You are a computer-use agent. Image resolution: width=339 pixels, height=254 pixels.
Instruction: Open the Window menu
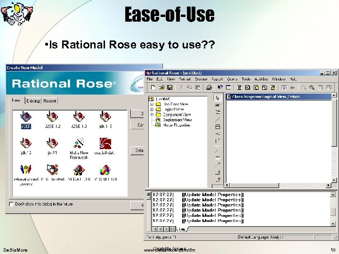(x=279, y=79)
